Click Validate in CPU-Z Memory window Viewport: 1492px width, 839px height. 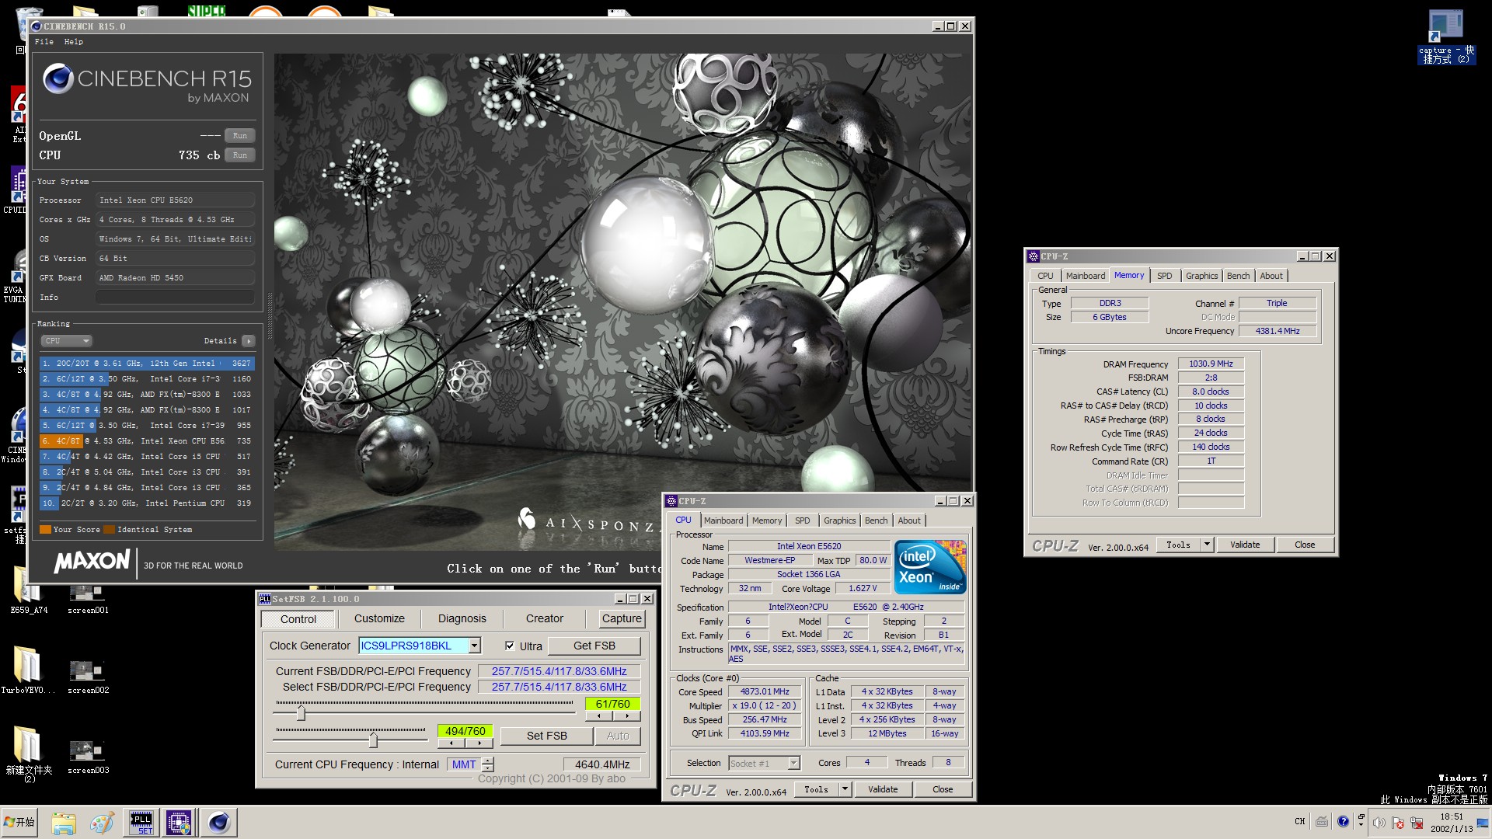tap(1245, 545)
